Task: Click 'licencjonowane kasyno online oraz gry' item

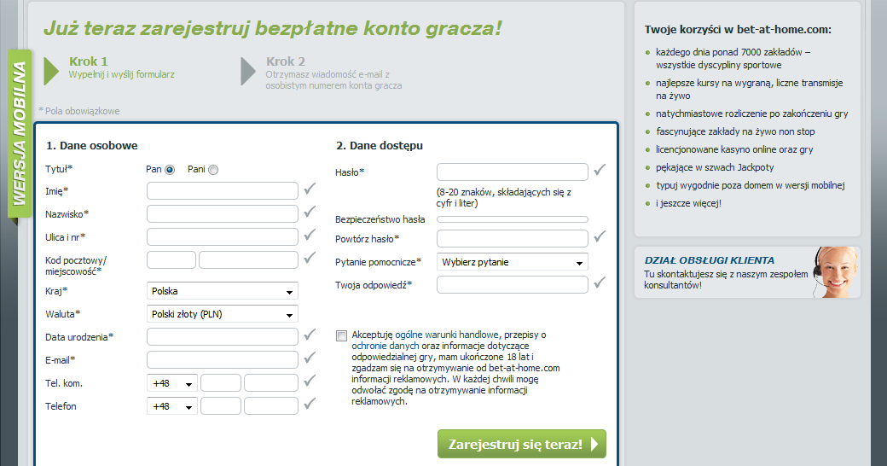Action: point(734,149)
